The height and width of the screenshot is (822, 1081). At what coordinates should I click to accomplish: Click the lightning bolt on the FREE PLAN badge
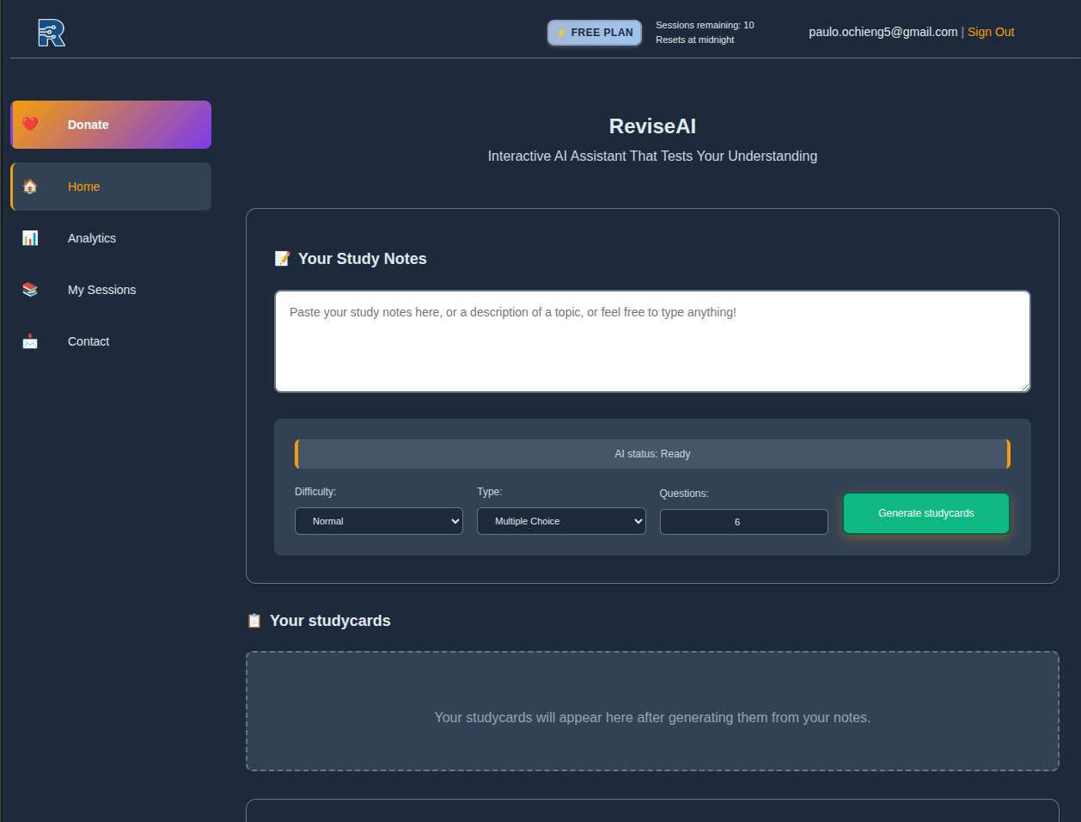562,32
